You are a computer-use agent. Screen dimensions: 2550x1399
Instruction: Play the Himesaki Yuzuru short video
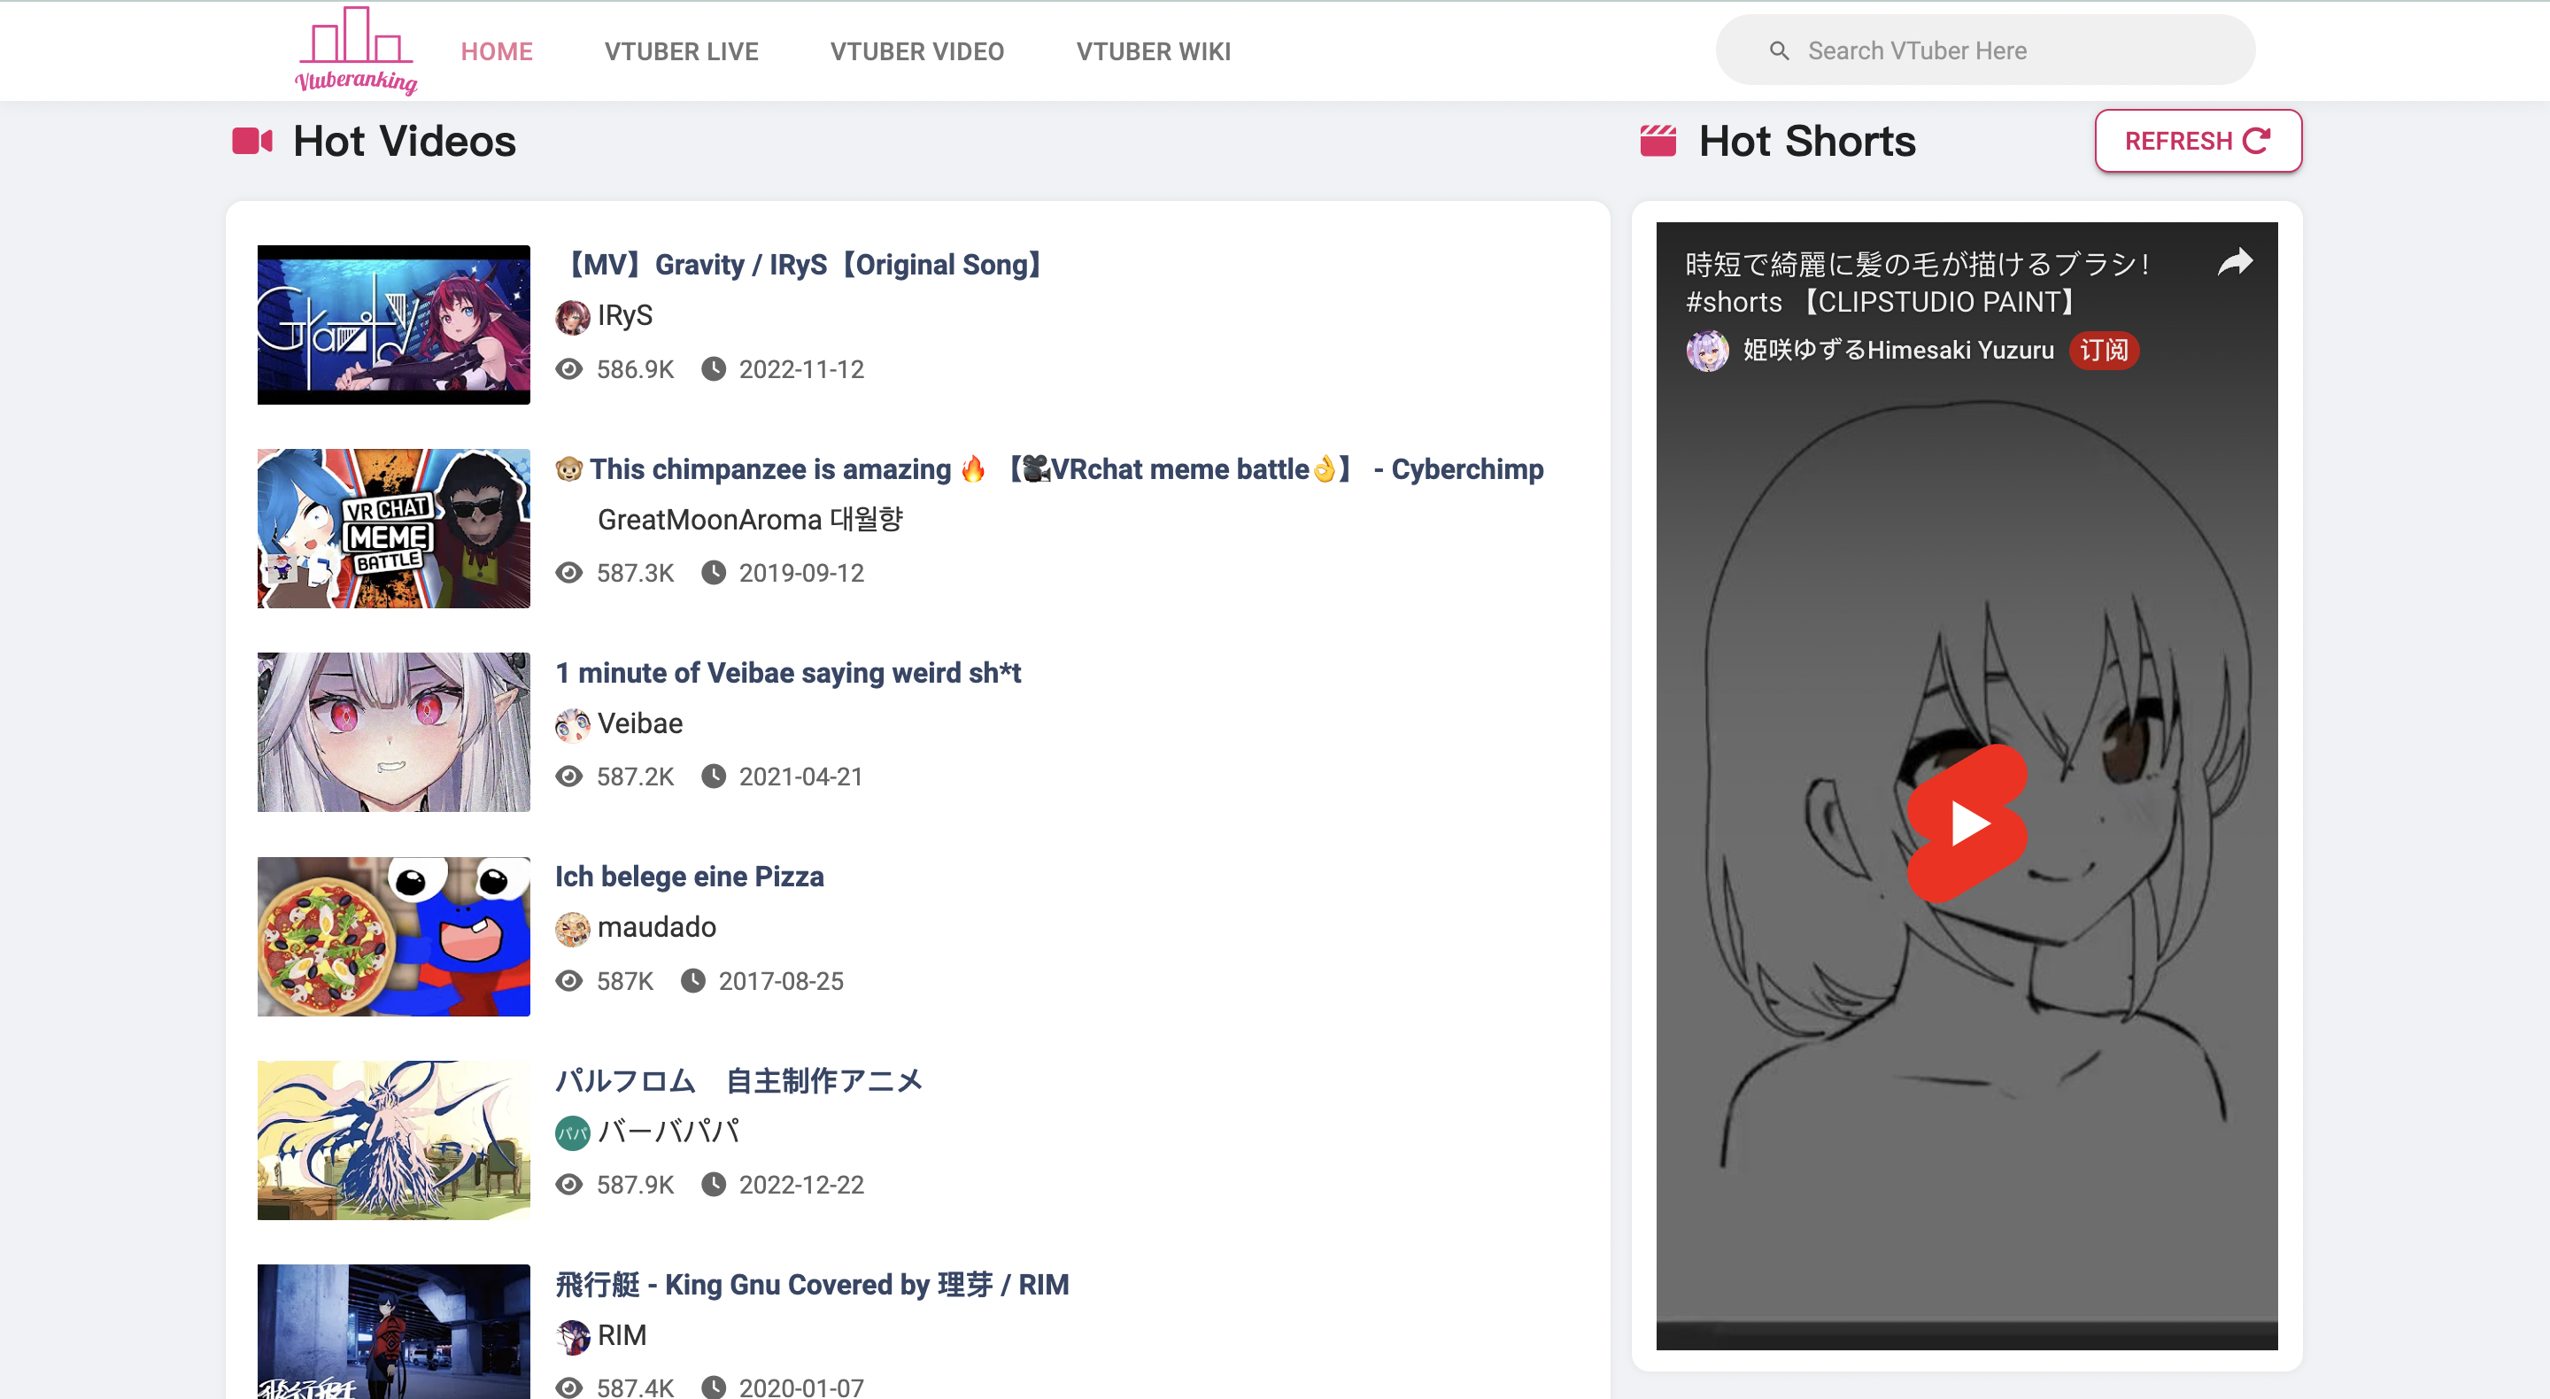pyautogui.click(x=1967, y=823)
